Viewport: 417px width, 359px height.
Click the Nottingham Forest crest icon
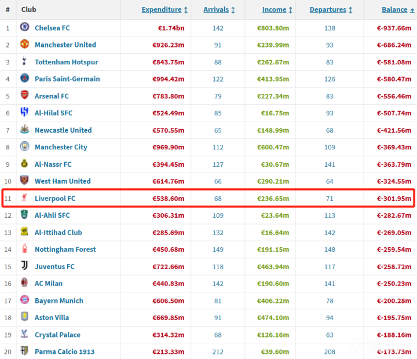25,248
